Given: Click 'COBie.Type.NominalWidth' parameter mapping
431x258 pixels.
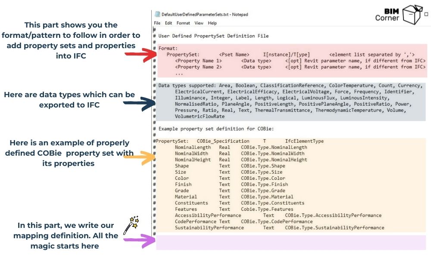Looking at the screenshot, I should coord(273,154).
